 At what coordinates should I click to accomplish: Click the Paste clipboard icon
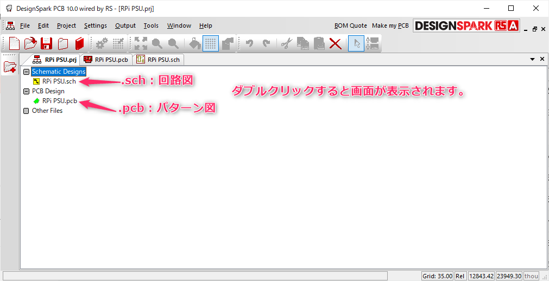point(319,44)
